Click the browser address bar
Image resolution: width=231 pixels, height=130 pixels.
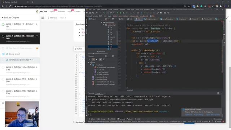click(x=99, y=6)
